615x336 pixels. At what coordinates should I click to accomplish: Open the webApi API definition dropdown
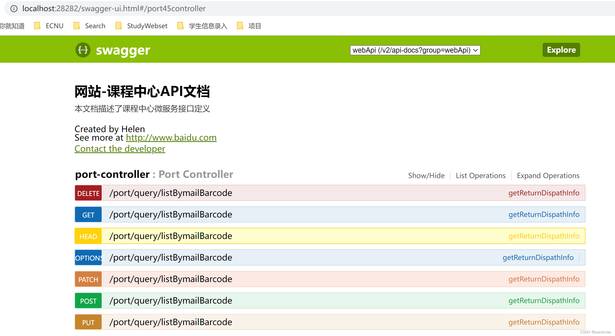415,50
